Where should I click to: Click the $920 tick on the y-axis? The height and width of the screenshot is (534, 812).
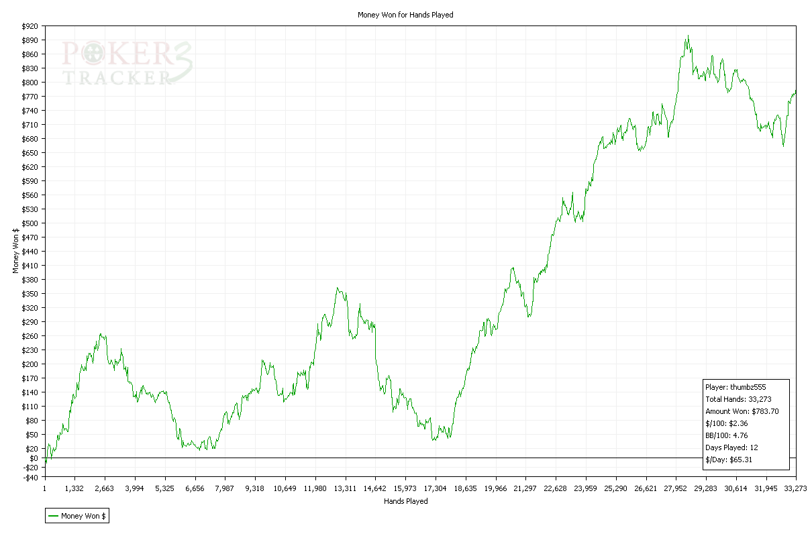pyautogui.click(x=30, y=26)
